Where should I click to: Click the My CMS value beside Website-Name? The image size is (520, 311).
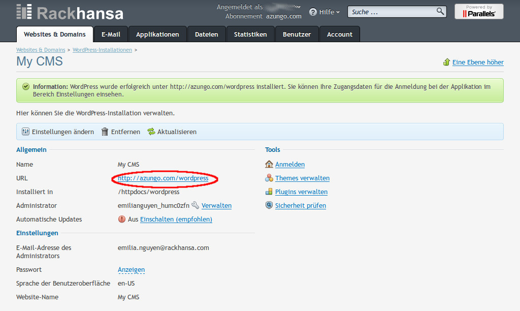click(x=128, y=297)
